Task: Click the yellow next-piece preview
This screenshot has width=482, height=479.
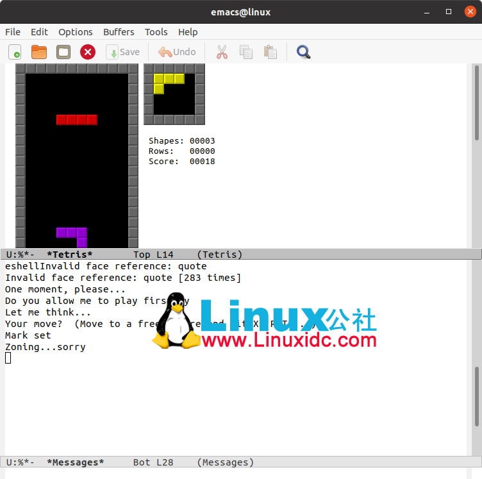Action: pos(169,83)
